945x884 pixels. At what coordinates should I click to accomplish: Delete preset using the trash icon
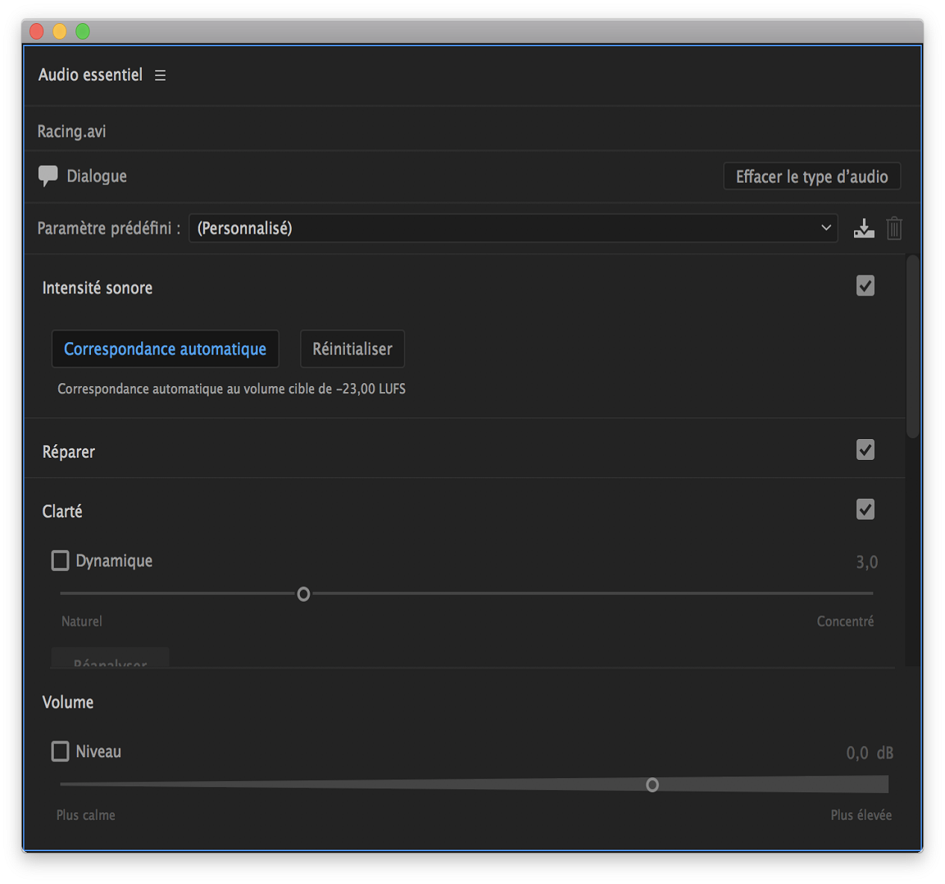894,228
